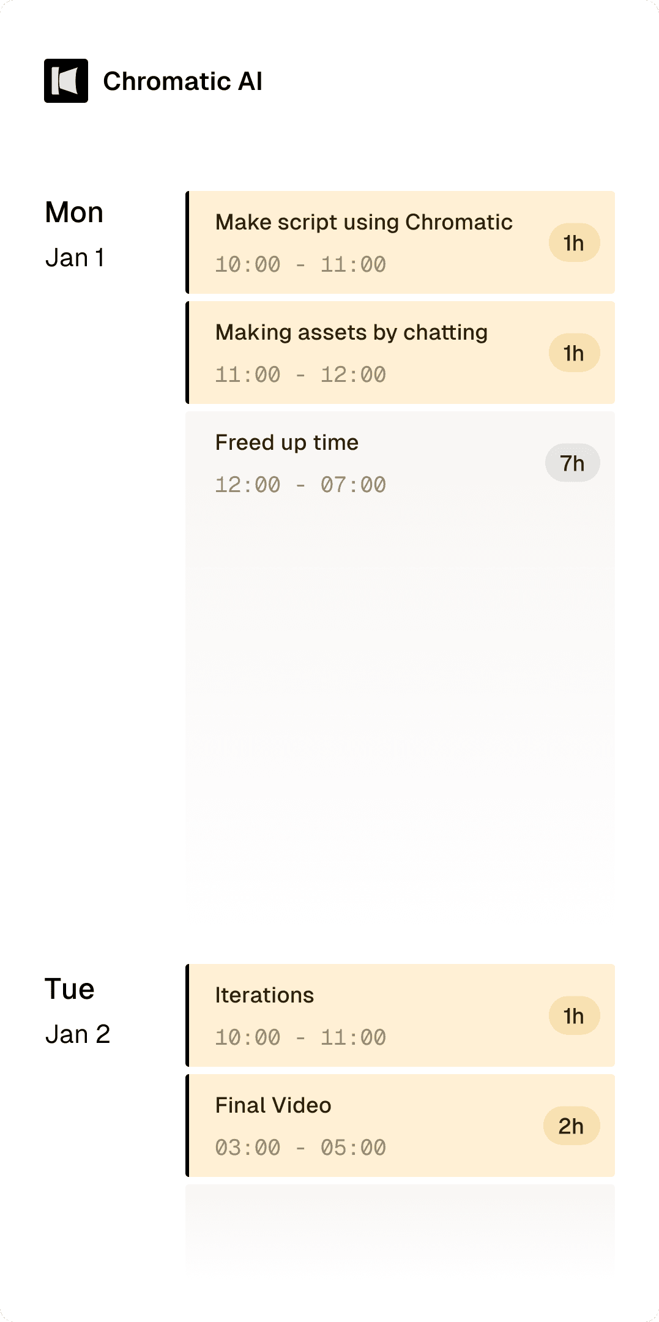Select the Freed up time block title
Viewport: 659px width, 1322px height.
click(286, 443)
